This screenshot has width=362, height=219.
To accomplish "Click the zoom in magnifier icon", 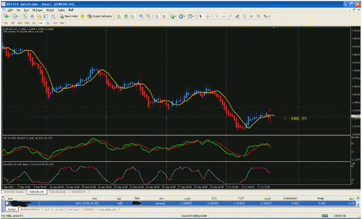I will (x=141, y=16).
